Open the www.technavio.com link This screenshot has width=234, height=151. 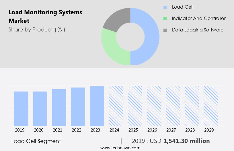pos(120,148)
